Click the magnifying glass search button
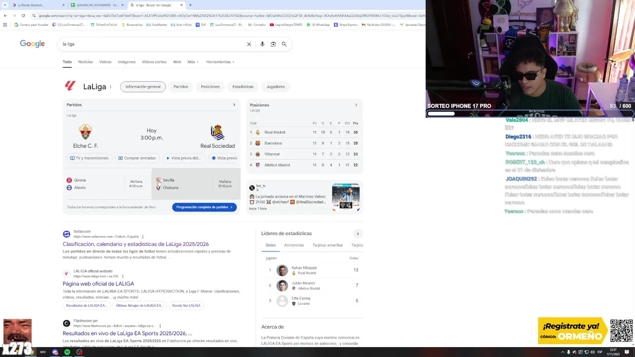This screenshot has width=635, height=357. tap(284, 44)
